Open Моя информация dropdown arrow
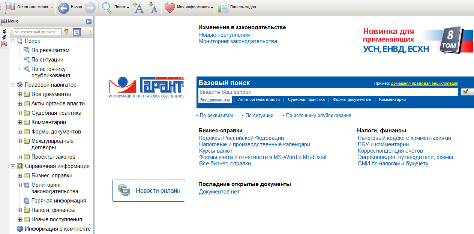The width and height of the screenshot is (474, 234). (x=212, y=7)
